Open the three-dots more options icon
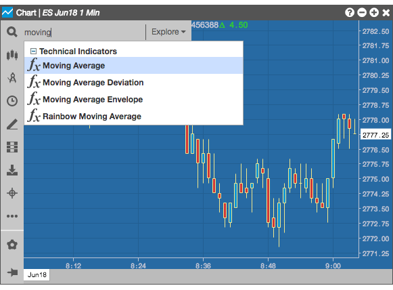393x290 pixels. (12, 216)
